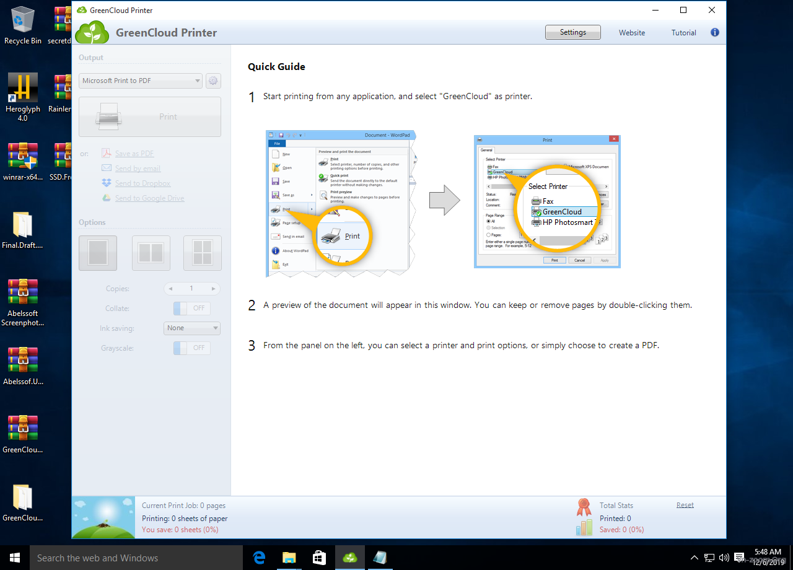The height and width of the screenshot is (570, 793).
Task: Click the landscape image in status bar
Action: [103, 517]
